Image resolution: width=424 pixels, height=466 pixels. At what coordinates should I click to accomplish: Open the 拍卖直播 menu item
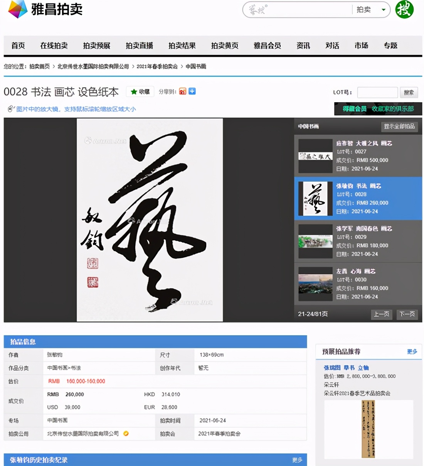140,46
